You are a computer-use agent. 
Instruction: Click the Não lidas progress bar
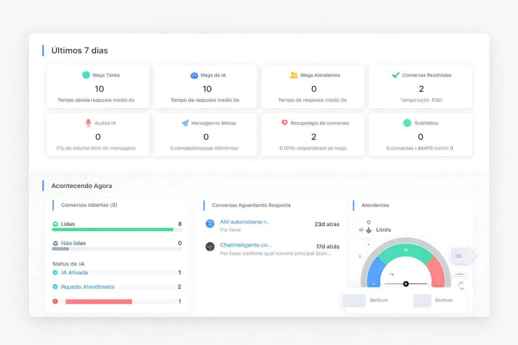[x=117, y=249]
